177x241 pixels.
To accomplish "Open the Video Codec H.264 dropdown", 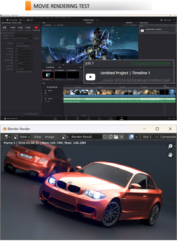I will [x=24, y=54].
